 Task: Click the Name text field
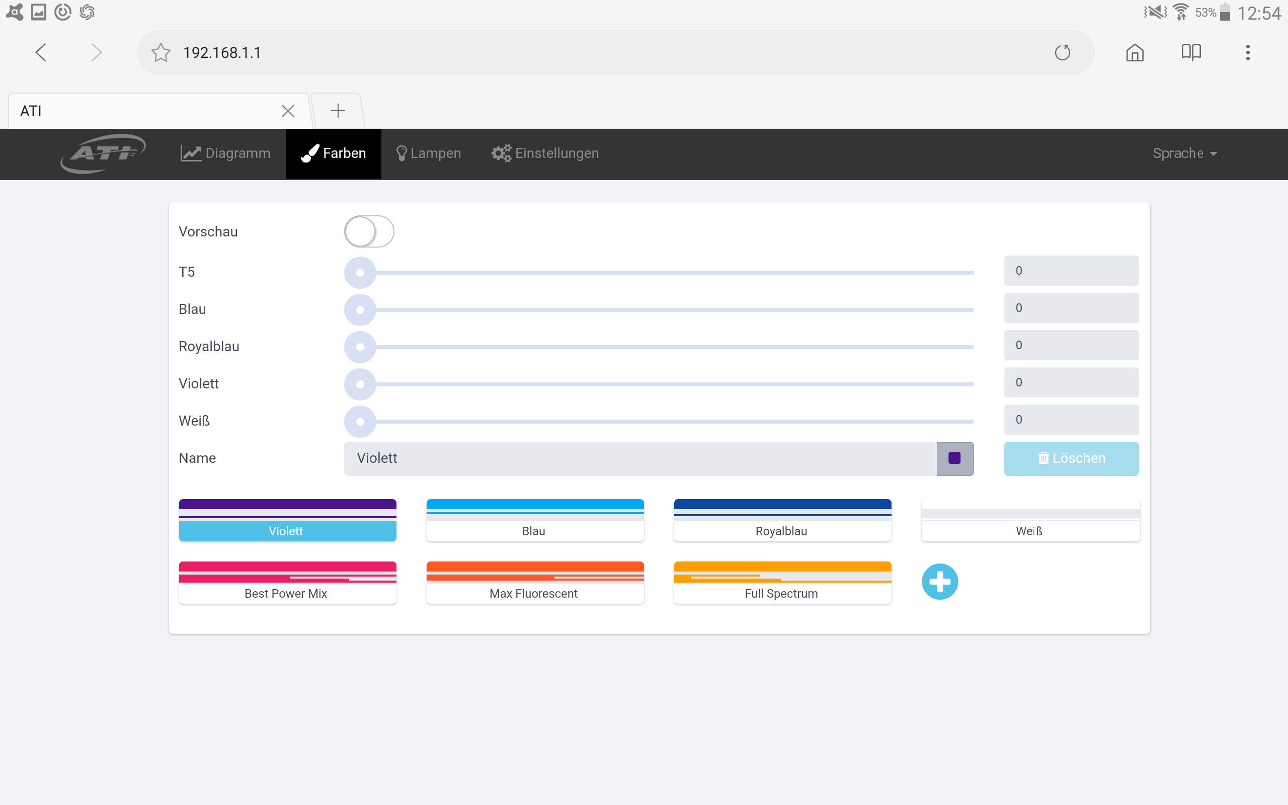pyautogui.click(x=638, y=458)
